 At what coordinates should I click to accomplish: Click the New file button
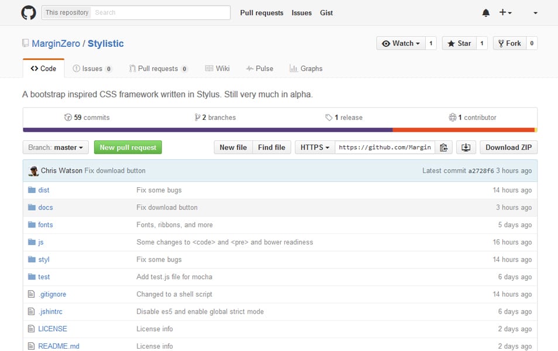coord(233,147)
